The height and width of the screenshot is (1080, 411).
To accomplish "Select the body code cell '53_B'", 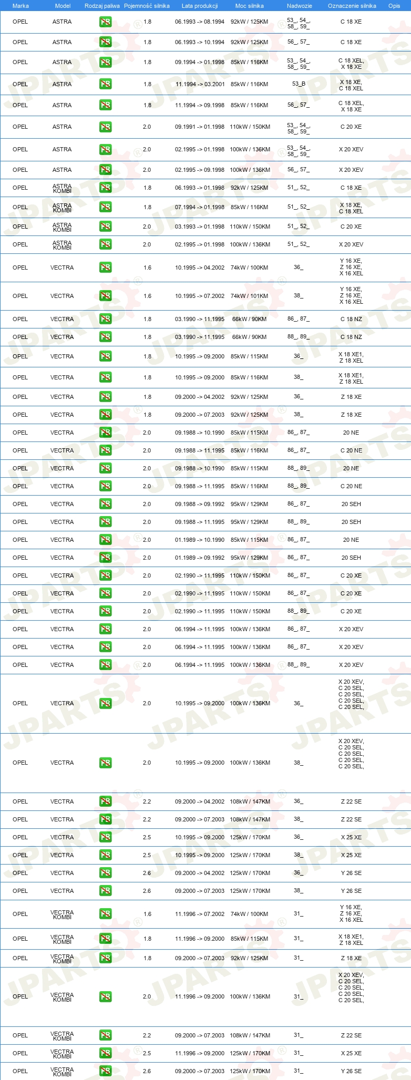I will [299, 84].
